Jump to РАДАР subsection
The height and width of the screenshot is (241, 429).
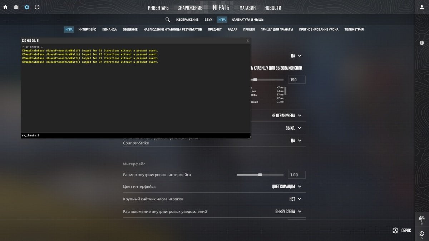[232, 29]
